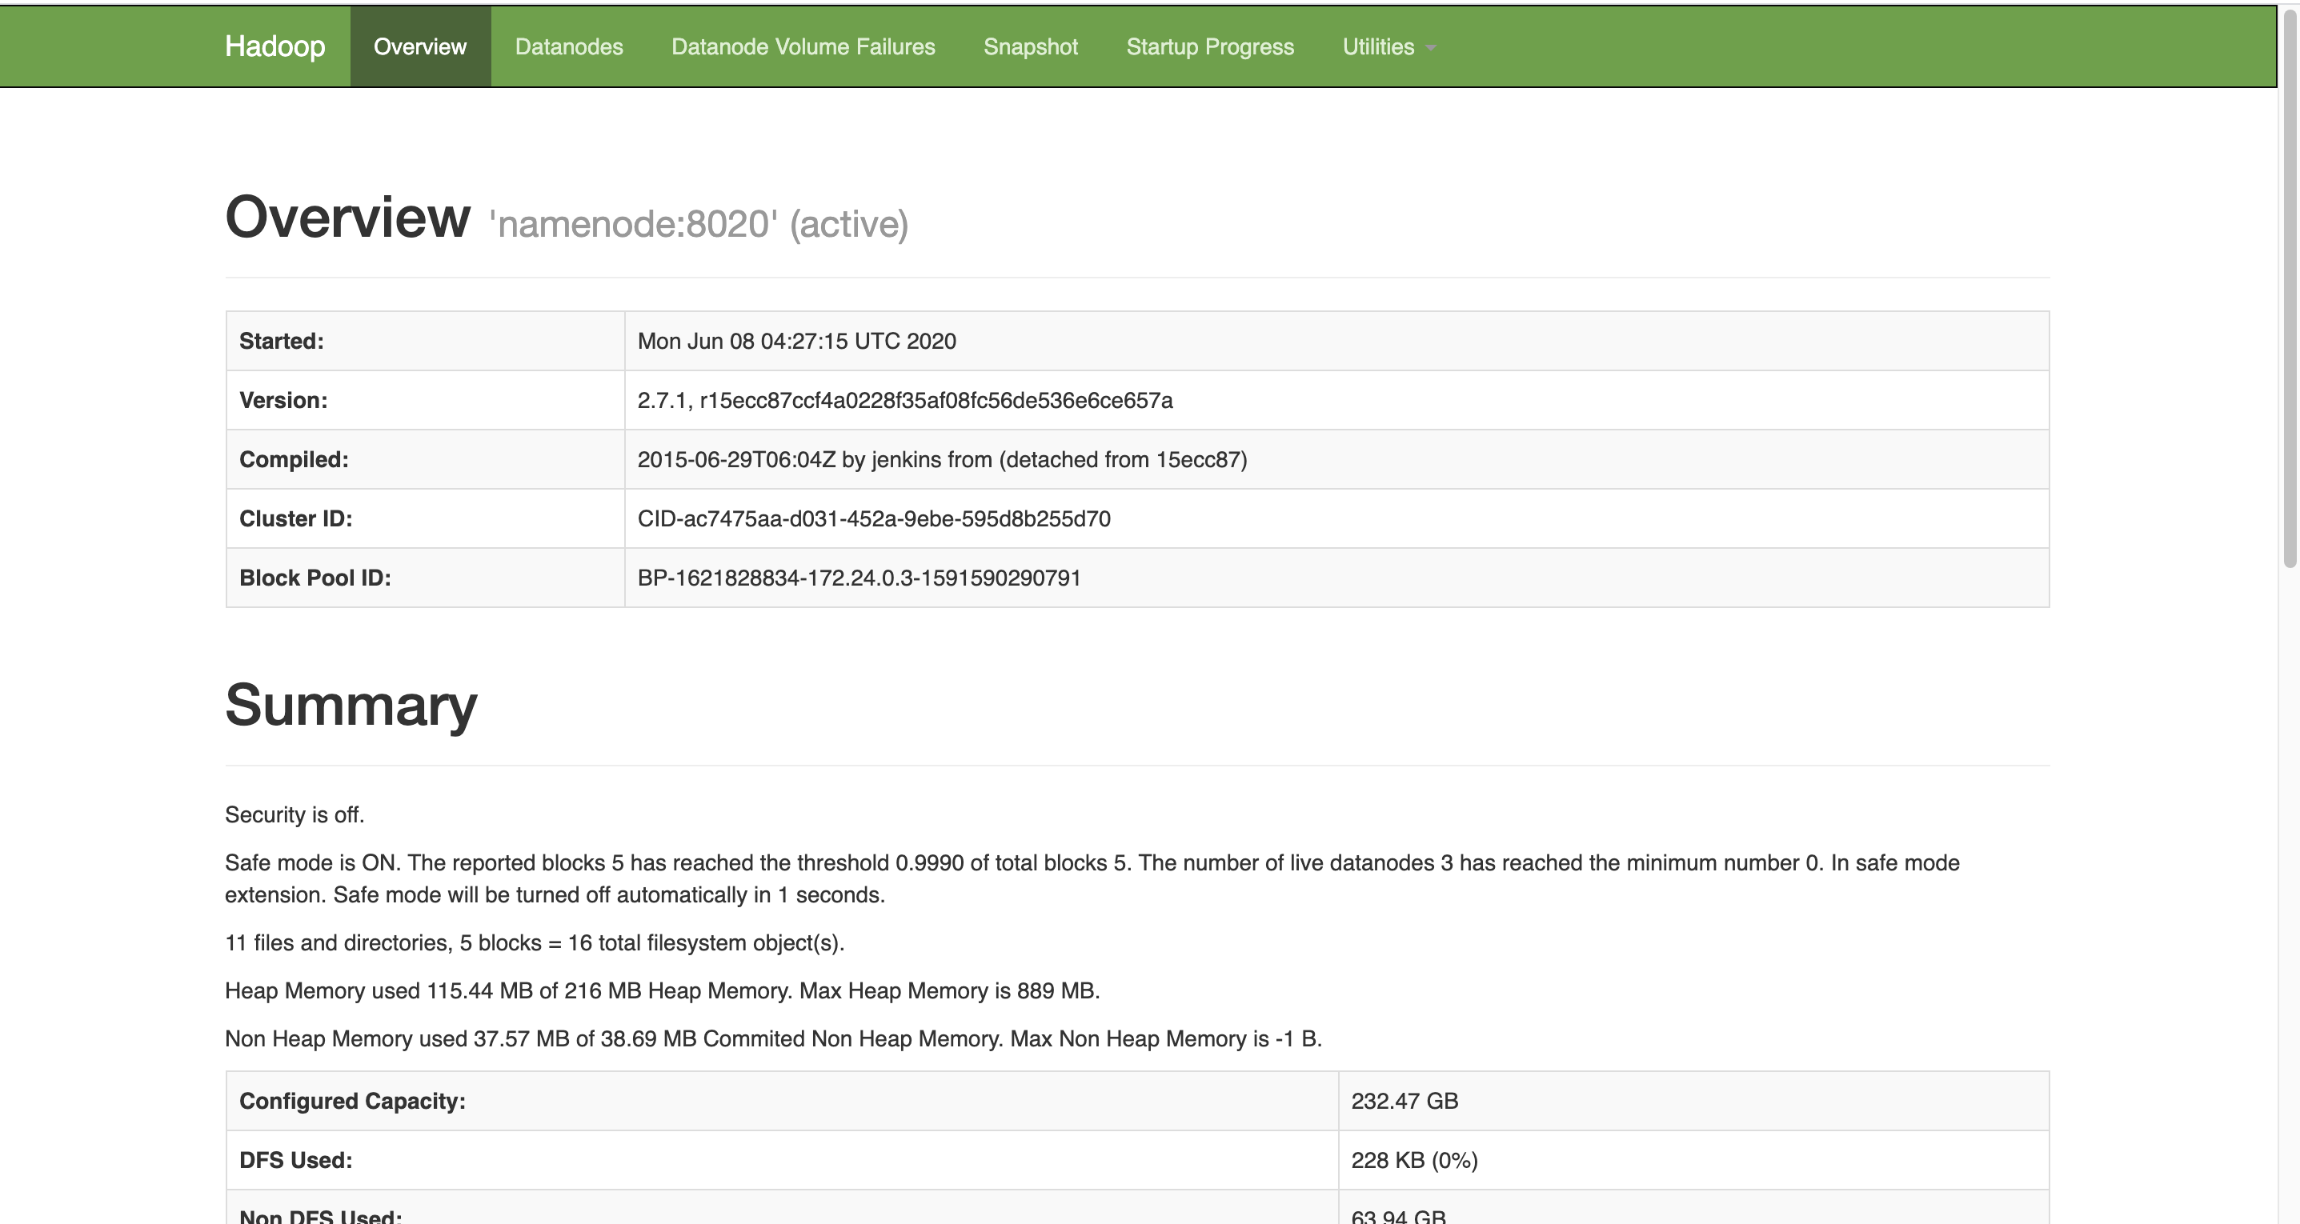Click the 'Block Pool ID:' label cell

[x=425, y=578]
